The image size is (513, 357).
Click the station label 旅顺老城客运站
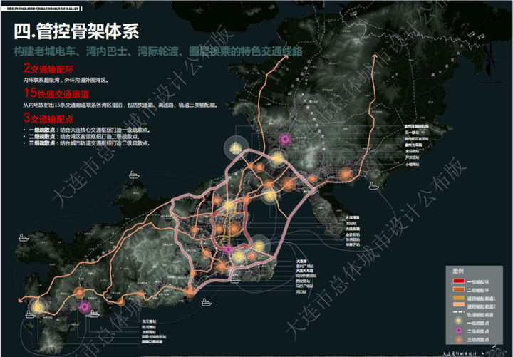pyautogui.click(x=154, y=336)
